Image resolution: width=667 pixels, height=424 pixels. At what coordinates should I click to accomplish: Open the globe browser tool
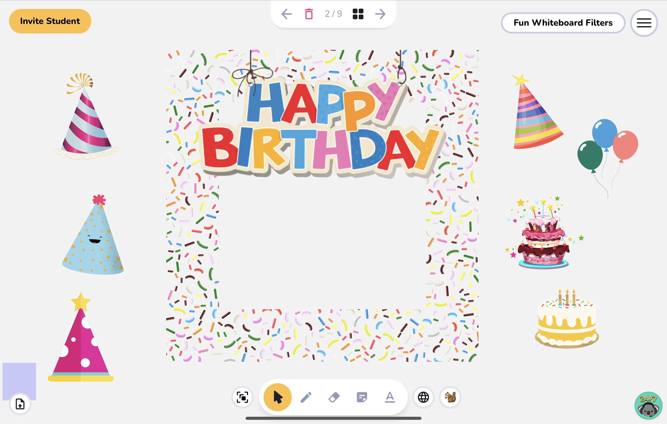click(x=423, y=397)
